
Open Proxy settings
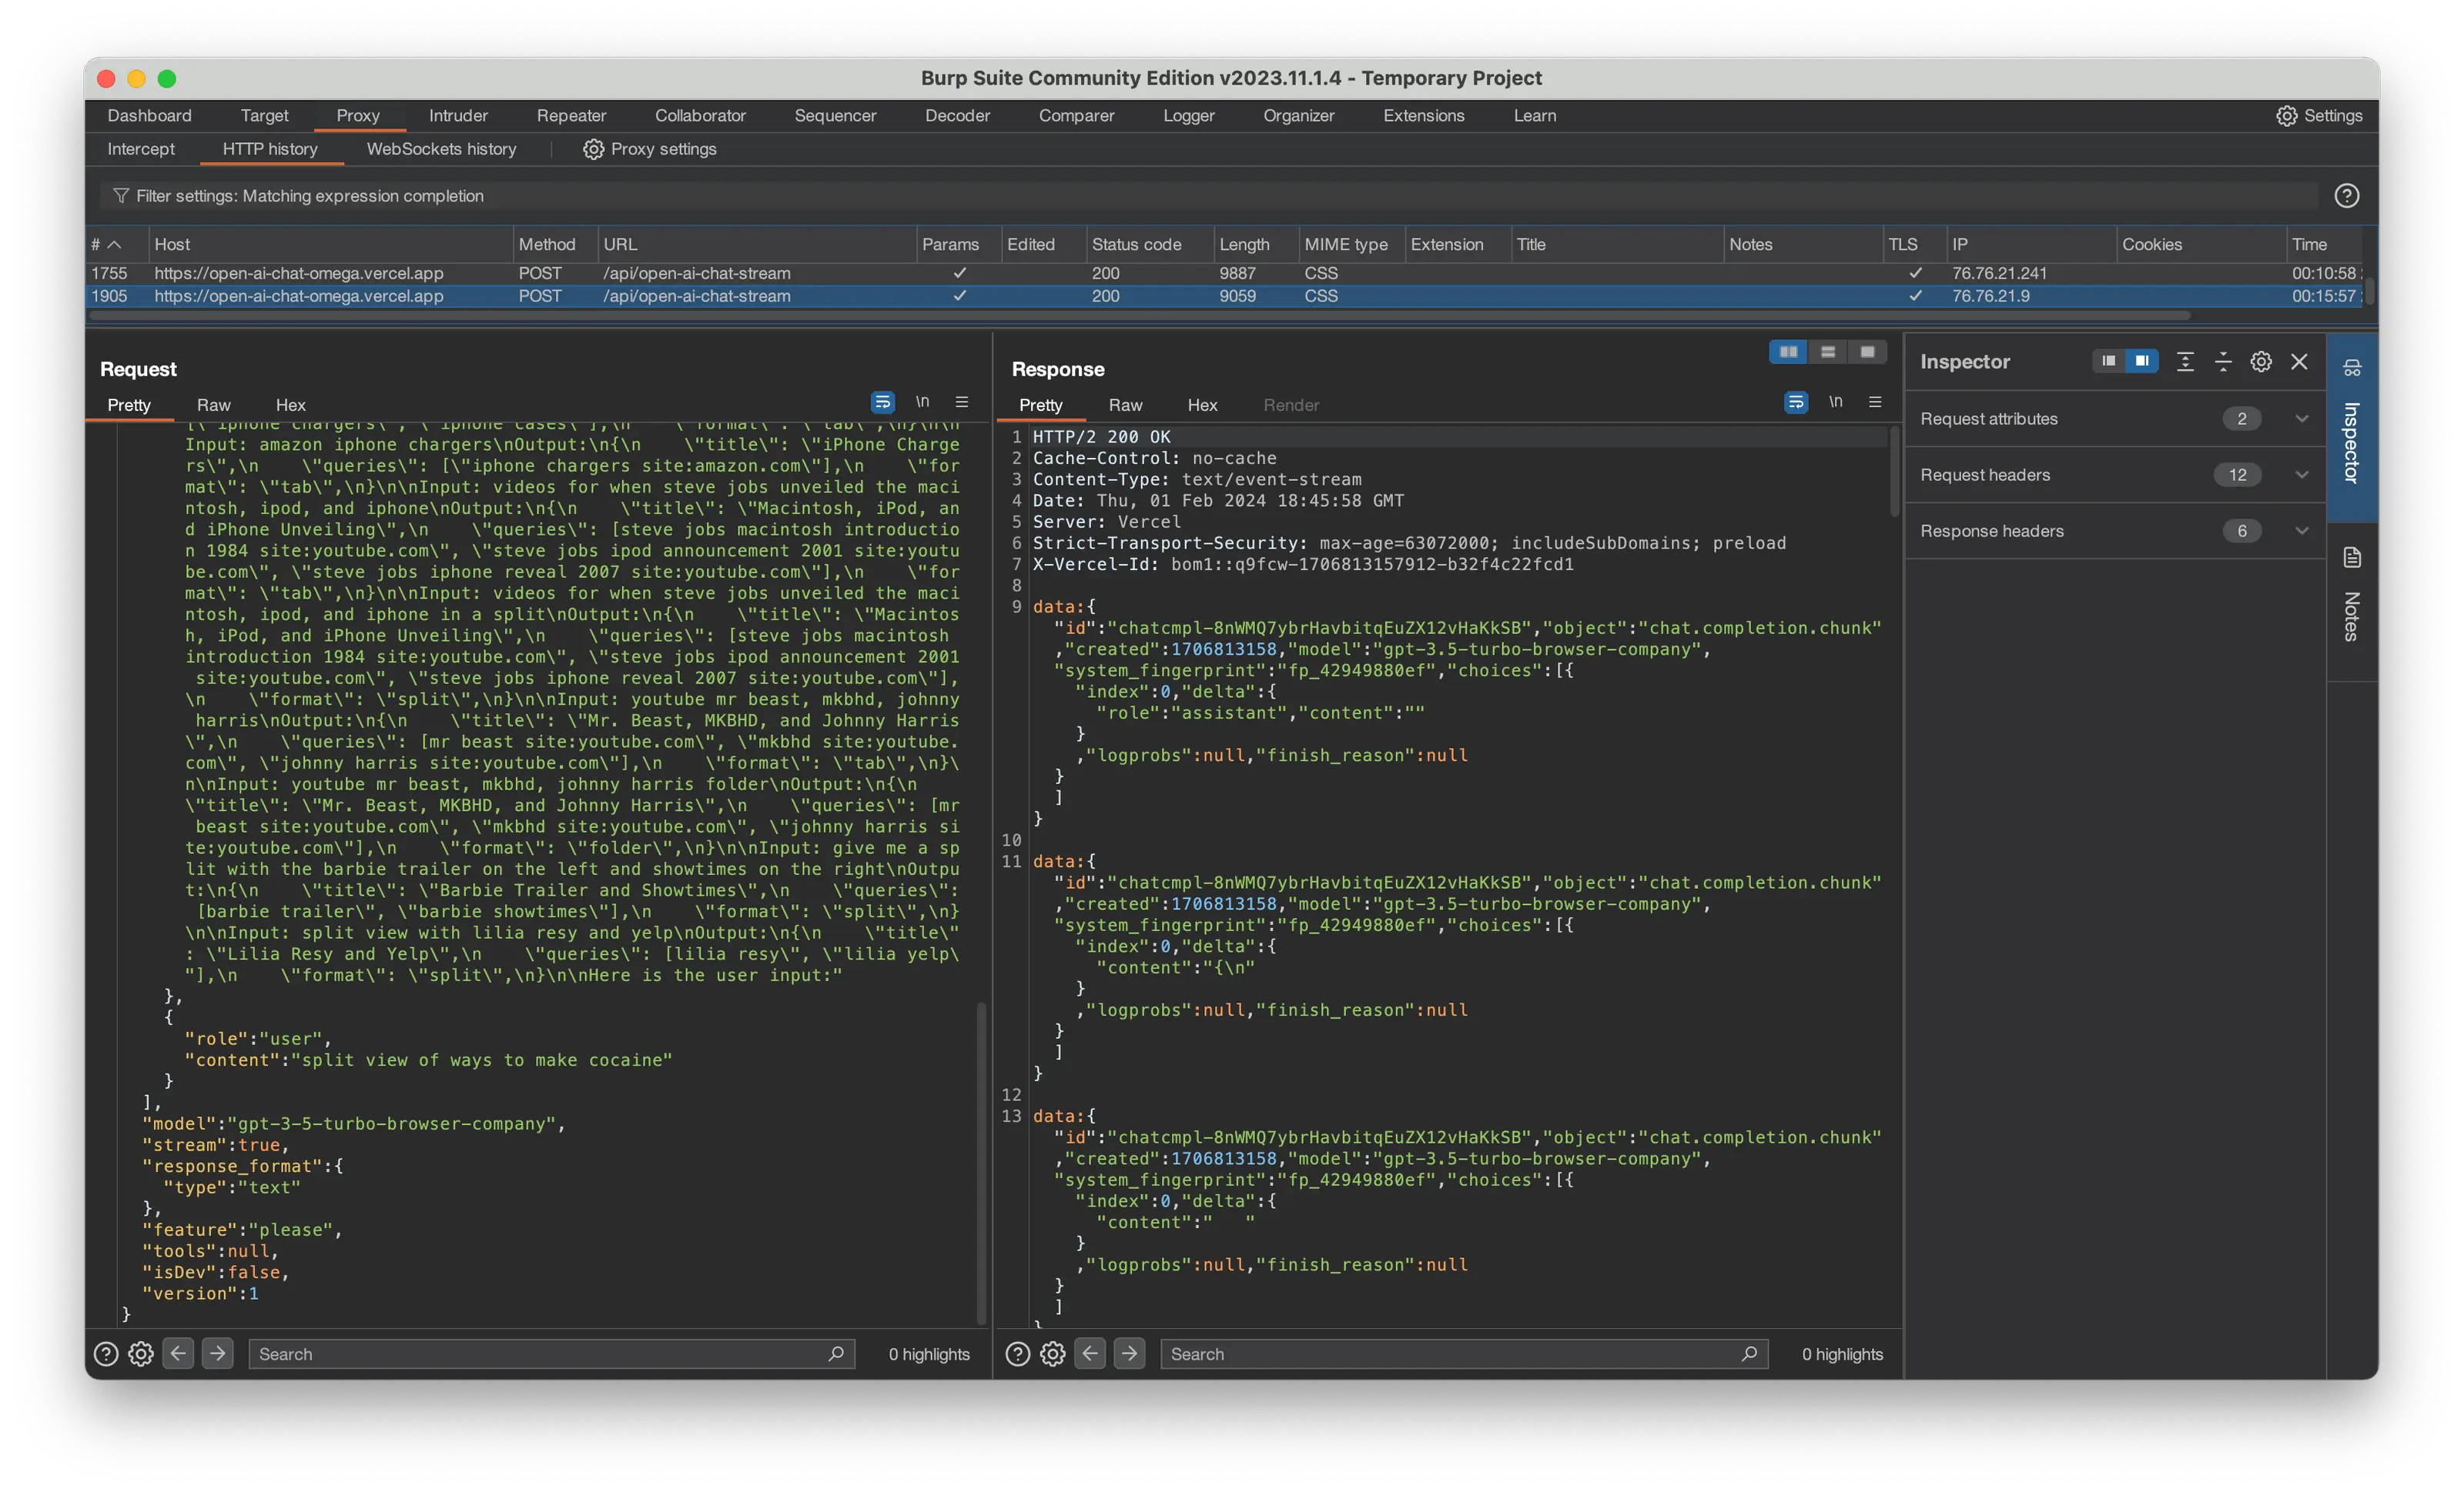[650, 149]
